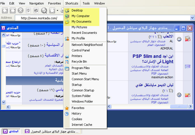Viewport: 195px width, 135px height.
Task: Expand the Favorites toolbar dropdown arrow
Action: (x=57, y=11)
